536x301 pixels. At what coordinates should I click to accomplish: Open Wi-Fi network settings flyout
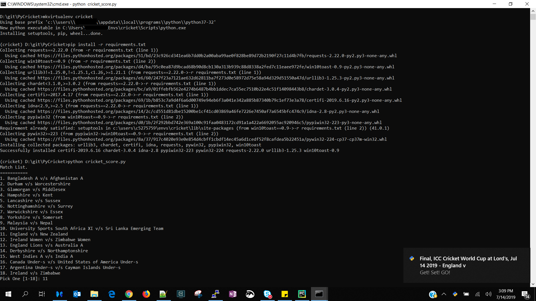click(478, 294)
